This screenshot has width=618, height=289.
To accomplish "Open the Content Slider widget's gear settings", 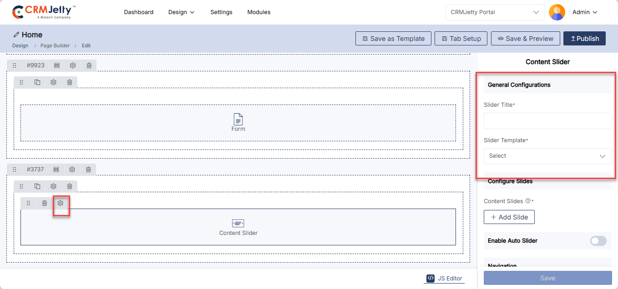I will (60, 203).
